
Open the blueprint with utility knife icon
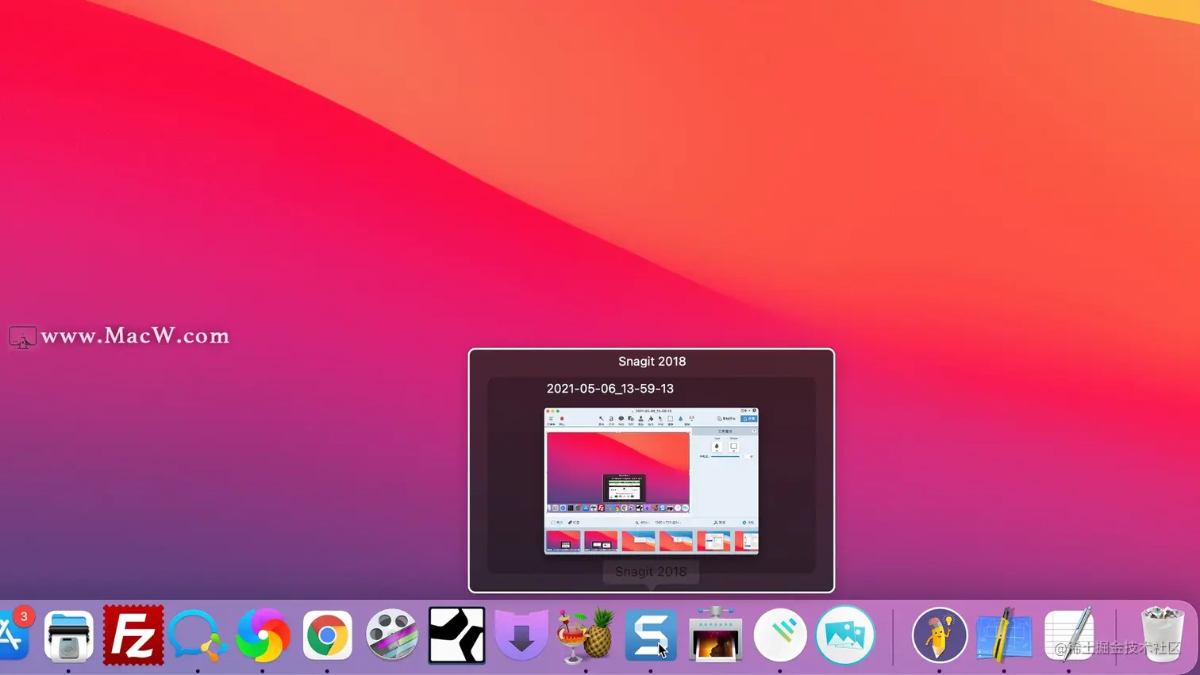[x=1004, y=635]
